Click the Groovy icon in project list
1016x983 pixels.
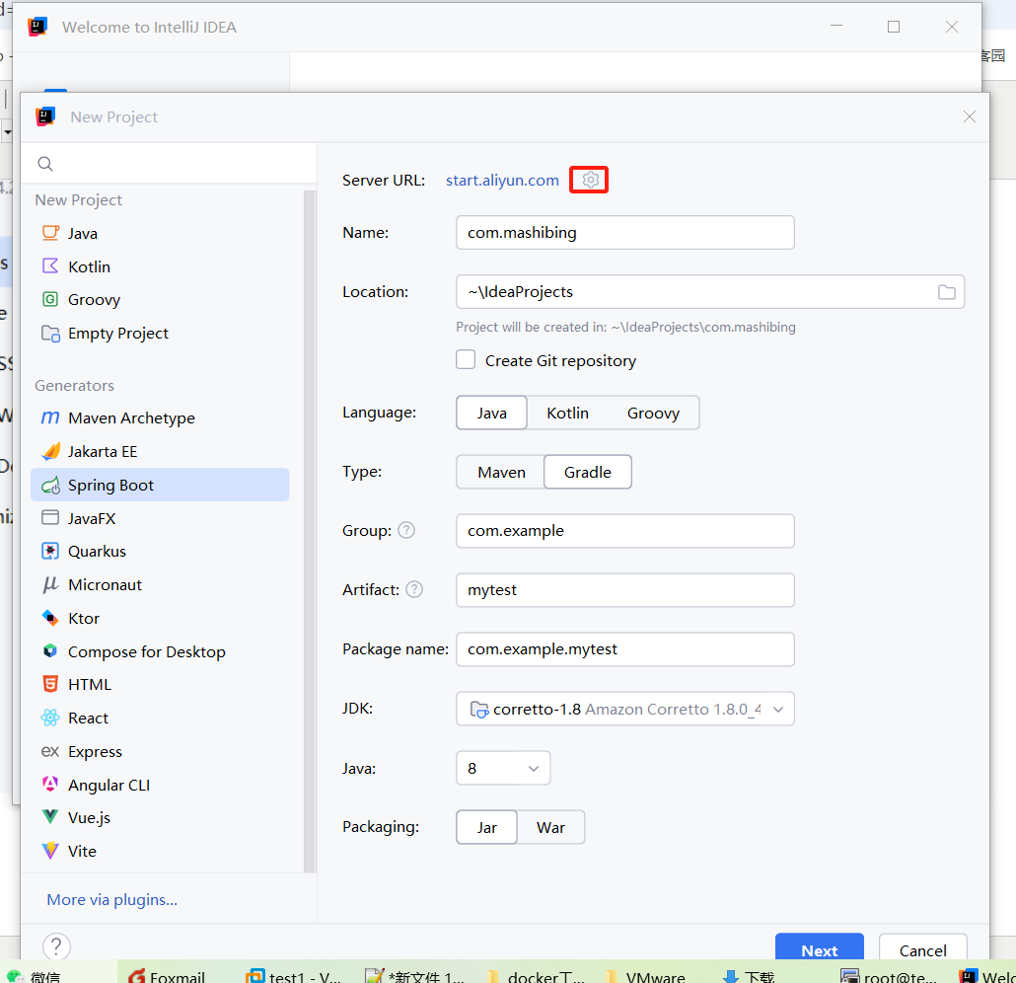(x=50, y=299)
